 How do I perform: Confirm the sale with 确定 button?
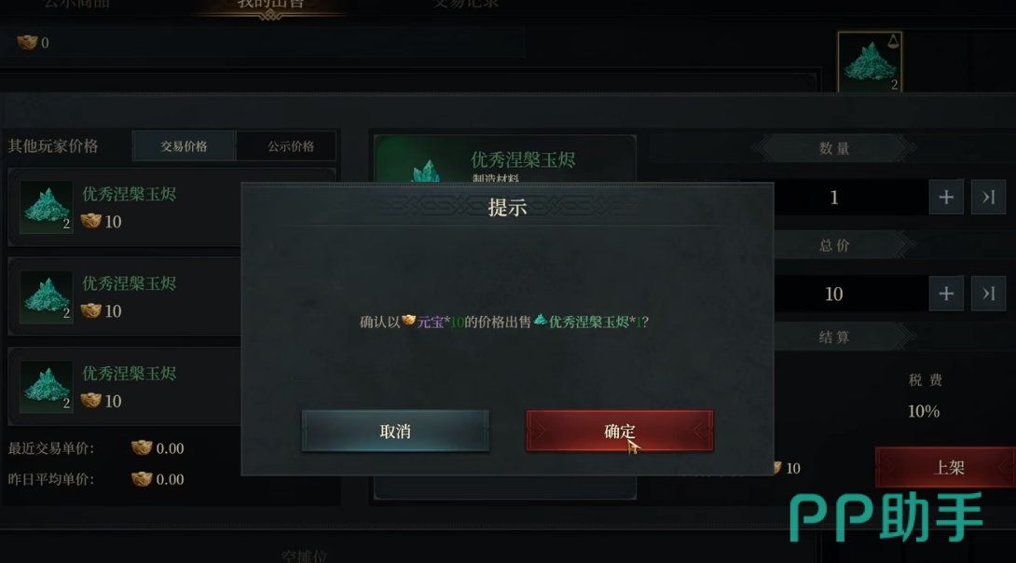click(620, 431)
